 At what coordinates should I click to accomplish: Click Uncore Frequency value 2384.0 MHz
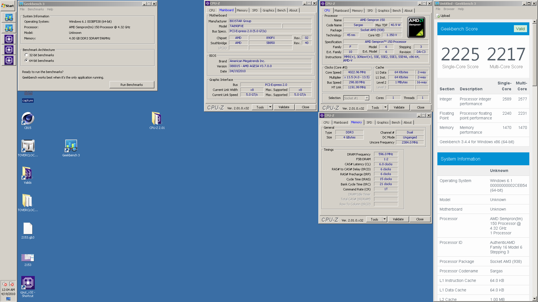(410, 142)
